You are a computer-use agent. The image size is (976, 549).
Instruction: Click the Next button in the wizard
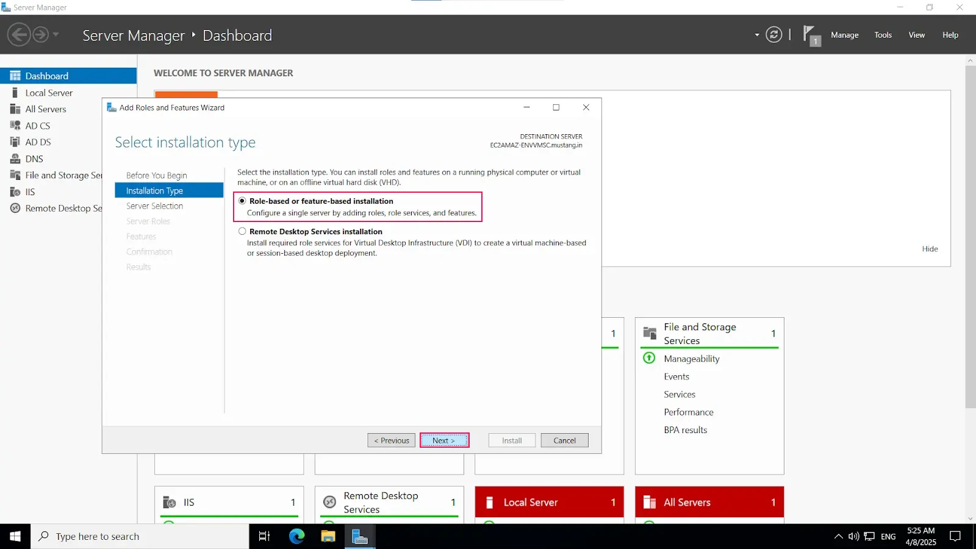pyautogui.click(x=444, y=440)
